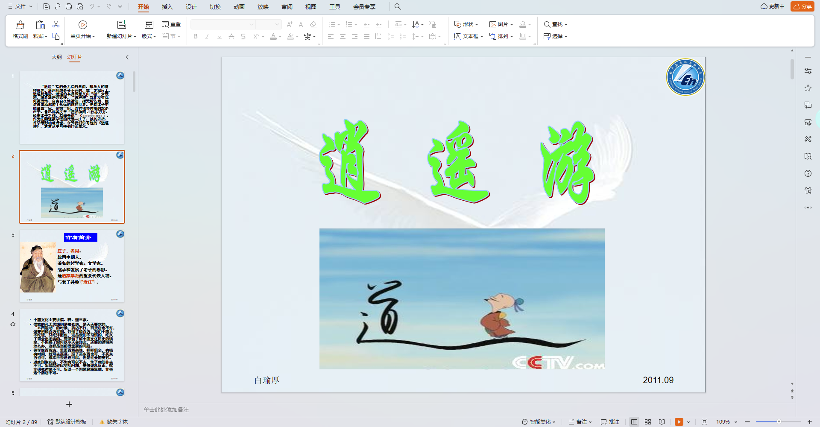Viewport: 820px width, 427px height.
Task: Increase the font size with the A+ icon
Action: tap(290, 24)
